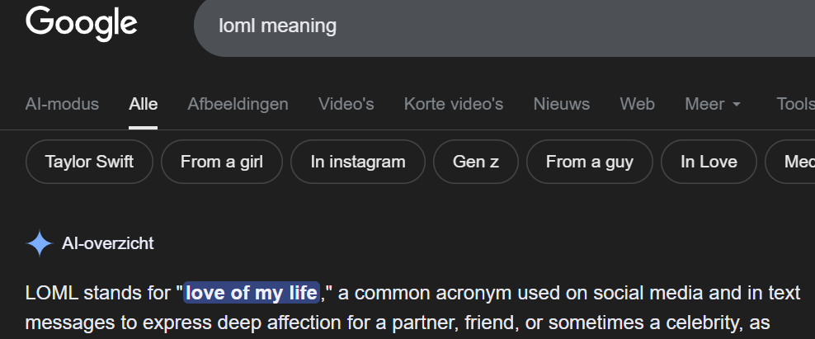
Task: Choose the 'From a girl' chip
Action: click(x=221, y=162)
